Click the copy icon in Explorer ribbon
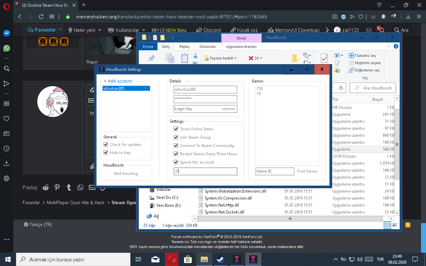This screenshot has height=266, width=426. point(170,58)
